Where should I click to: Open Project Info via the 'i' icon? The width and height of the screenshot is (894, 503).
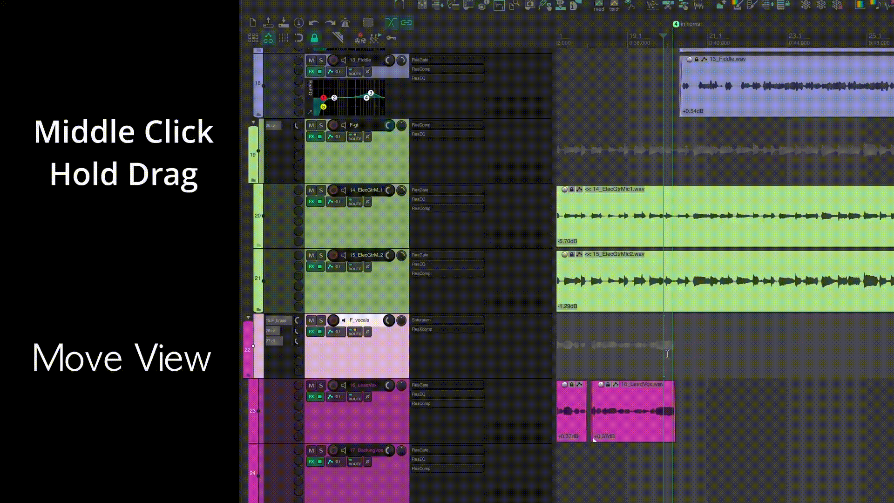click(299, 22)
